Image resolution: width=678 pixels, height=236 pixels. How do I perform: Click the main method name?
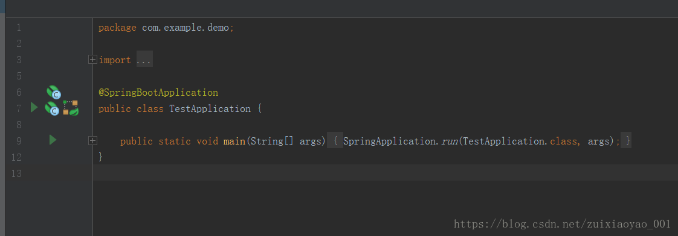click(x=234, y=141)
